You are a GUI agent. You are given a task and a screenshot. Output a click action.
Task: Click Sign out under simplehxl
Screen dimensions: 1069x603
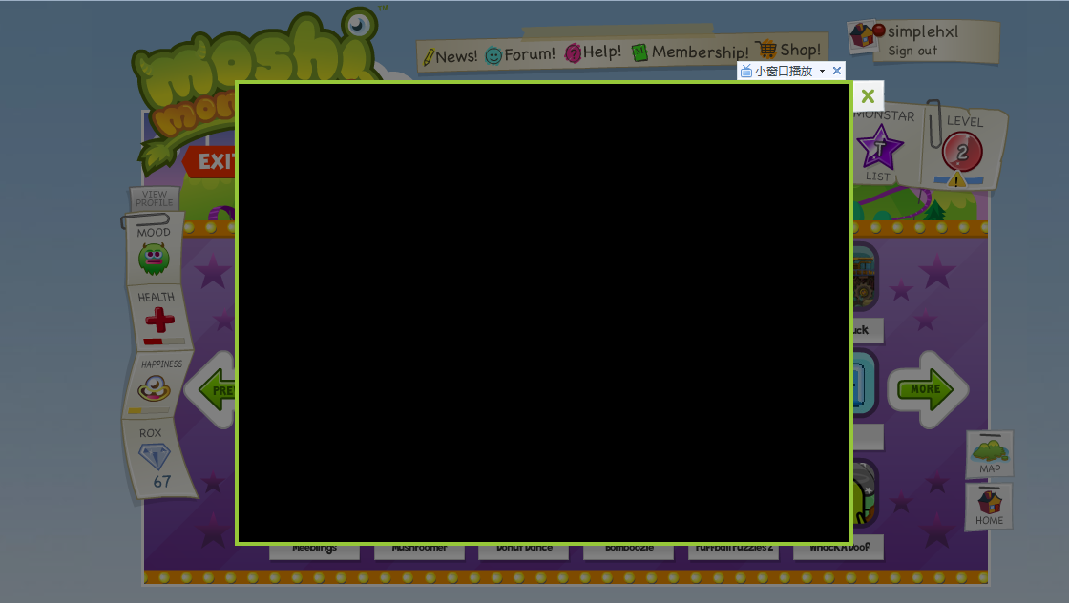point(912,51)
